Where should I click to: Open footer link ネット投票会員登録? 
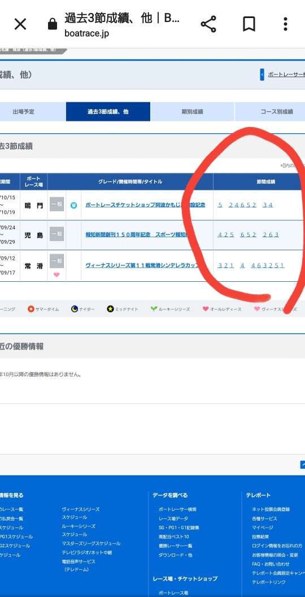(271, 509)
